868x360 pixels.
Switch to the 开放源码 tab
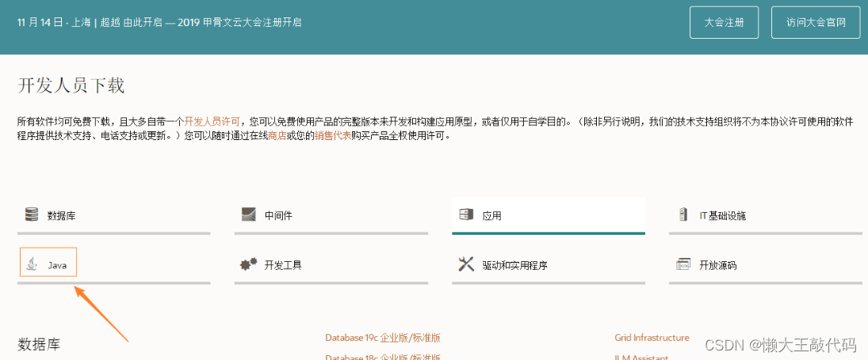(x=766, y=265)
